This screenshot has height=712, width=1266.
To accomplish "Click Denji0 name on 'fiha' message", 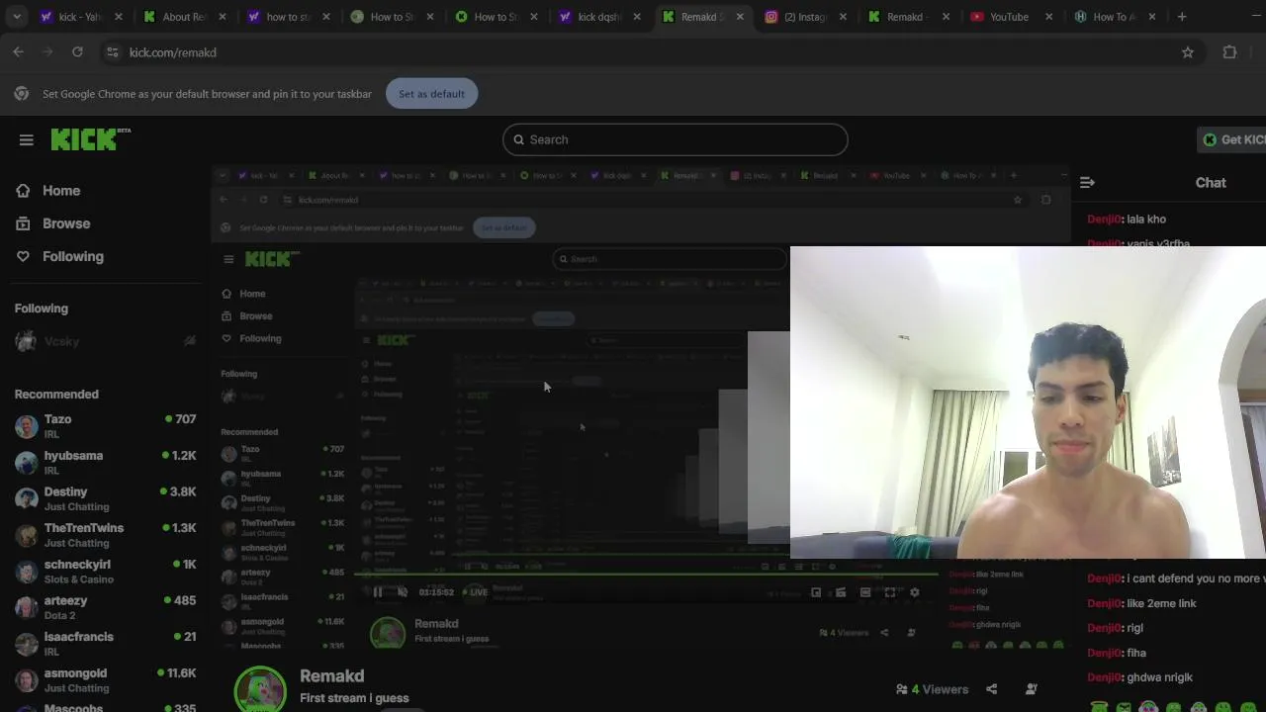I will [1104, 653].
